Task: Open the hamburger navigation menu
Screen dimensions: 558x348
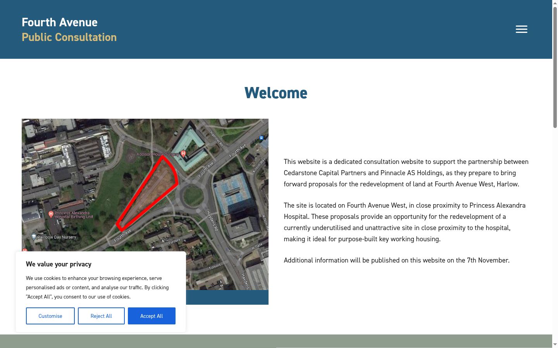Action: pyautogui.click(x=521, y=29)
